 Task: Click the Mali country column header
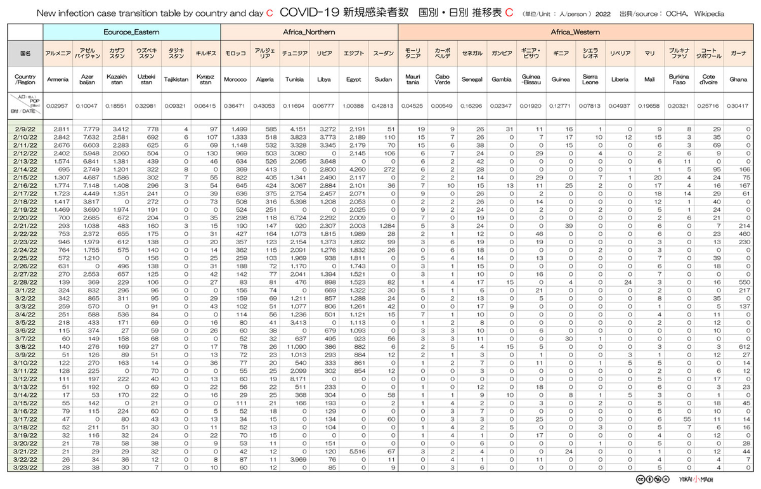649,80
